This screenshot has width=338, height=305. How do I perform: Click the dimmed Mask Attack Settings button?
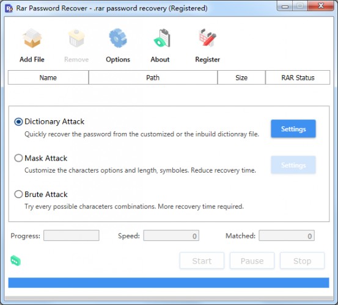(293, 165)
